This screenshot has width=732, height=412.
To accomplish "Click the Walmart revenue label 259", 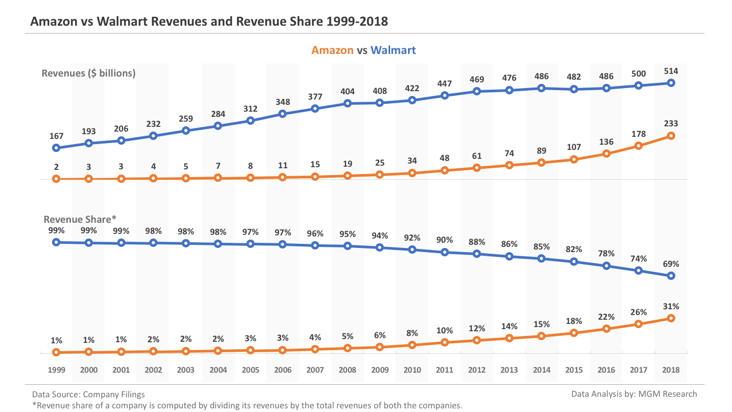I will pyautogui.click(x=185, y=118).
